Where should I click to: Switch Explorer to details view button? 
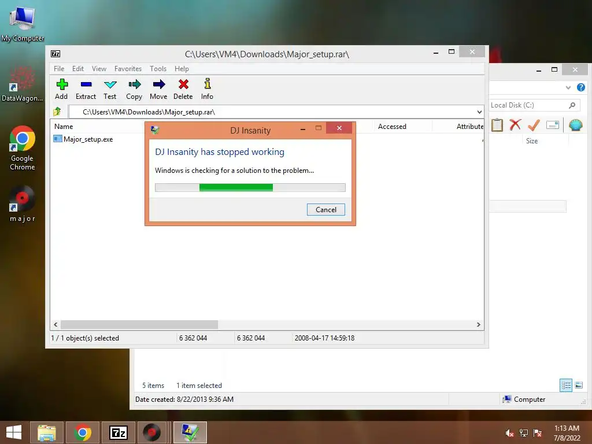point(566,385)
